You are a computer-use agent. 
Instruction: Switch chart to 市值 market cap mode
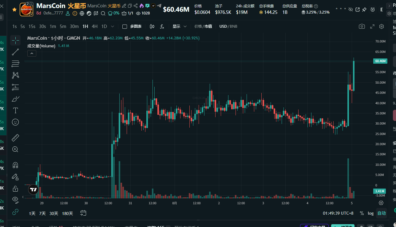[x=208, y=26]
